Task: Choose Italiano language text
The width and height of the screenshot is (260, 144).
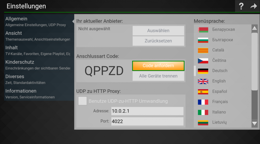Action: click(x=219, y=112)
